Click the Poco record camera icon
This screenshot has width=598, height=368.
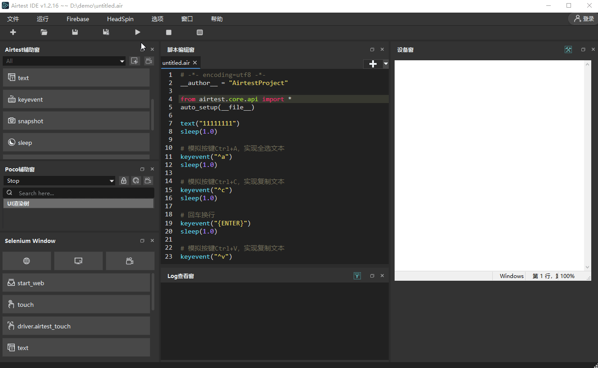(x=148, y=181)
